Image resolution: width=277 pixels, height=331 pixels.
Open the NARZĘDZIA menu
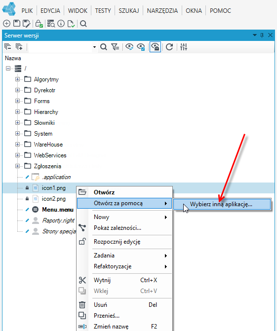click(162, 10)
